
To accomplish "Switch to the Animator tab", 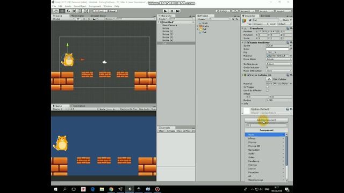I will (x=77, y=16).
